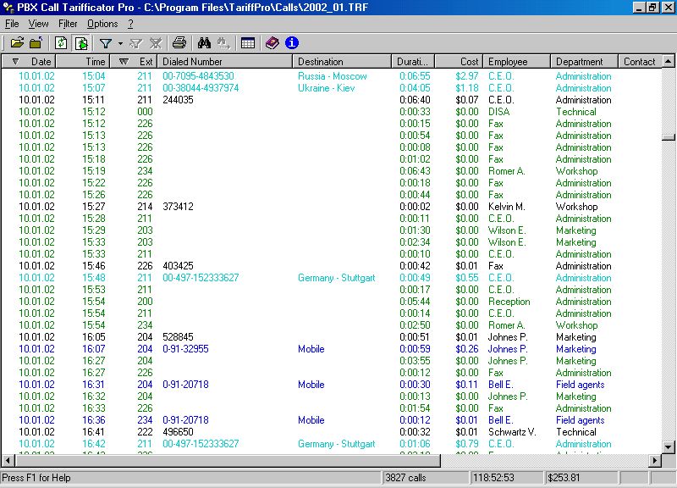The image size is (677, 488).
Task: Show program info via blue i icon
Action: (x=292, y=43)
